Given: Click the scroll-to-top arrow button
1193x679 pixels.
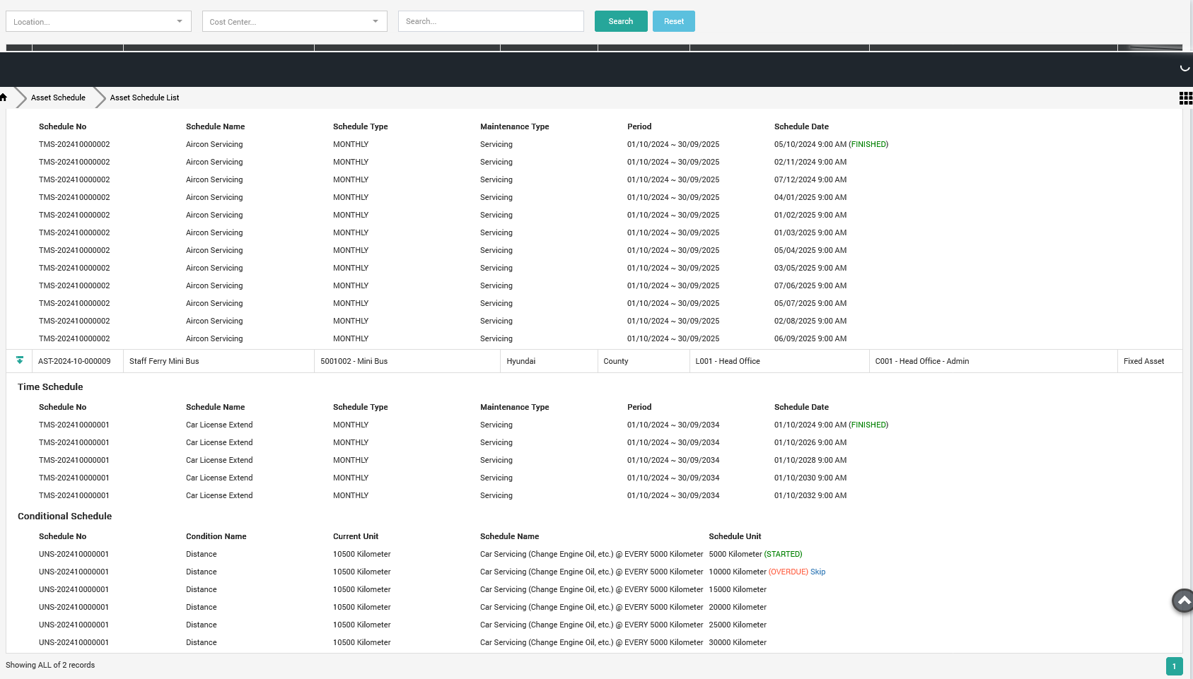Looking at the screenshot, I should [x=1182, y=601].
